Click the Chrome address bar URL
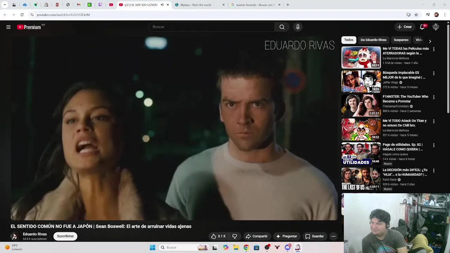This screenshot has width=450, height=253. 63,15
